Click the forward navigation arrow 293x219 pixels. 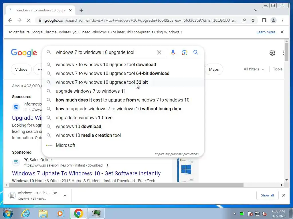pyautogui.click(x=19, y=20)
